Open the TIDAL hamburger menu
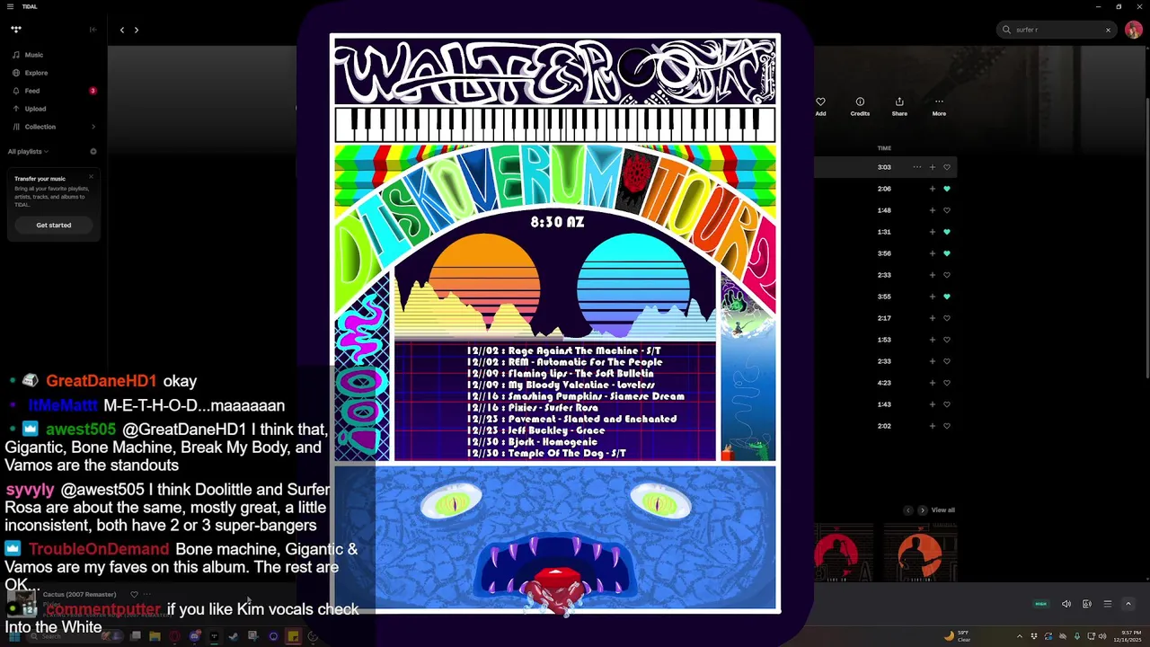Image resolution: width=1150 pixels, height=647 pixels. [10, 6]
